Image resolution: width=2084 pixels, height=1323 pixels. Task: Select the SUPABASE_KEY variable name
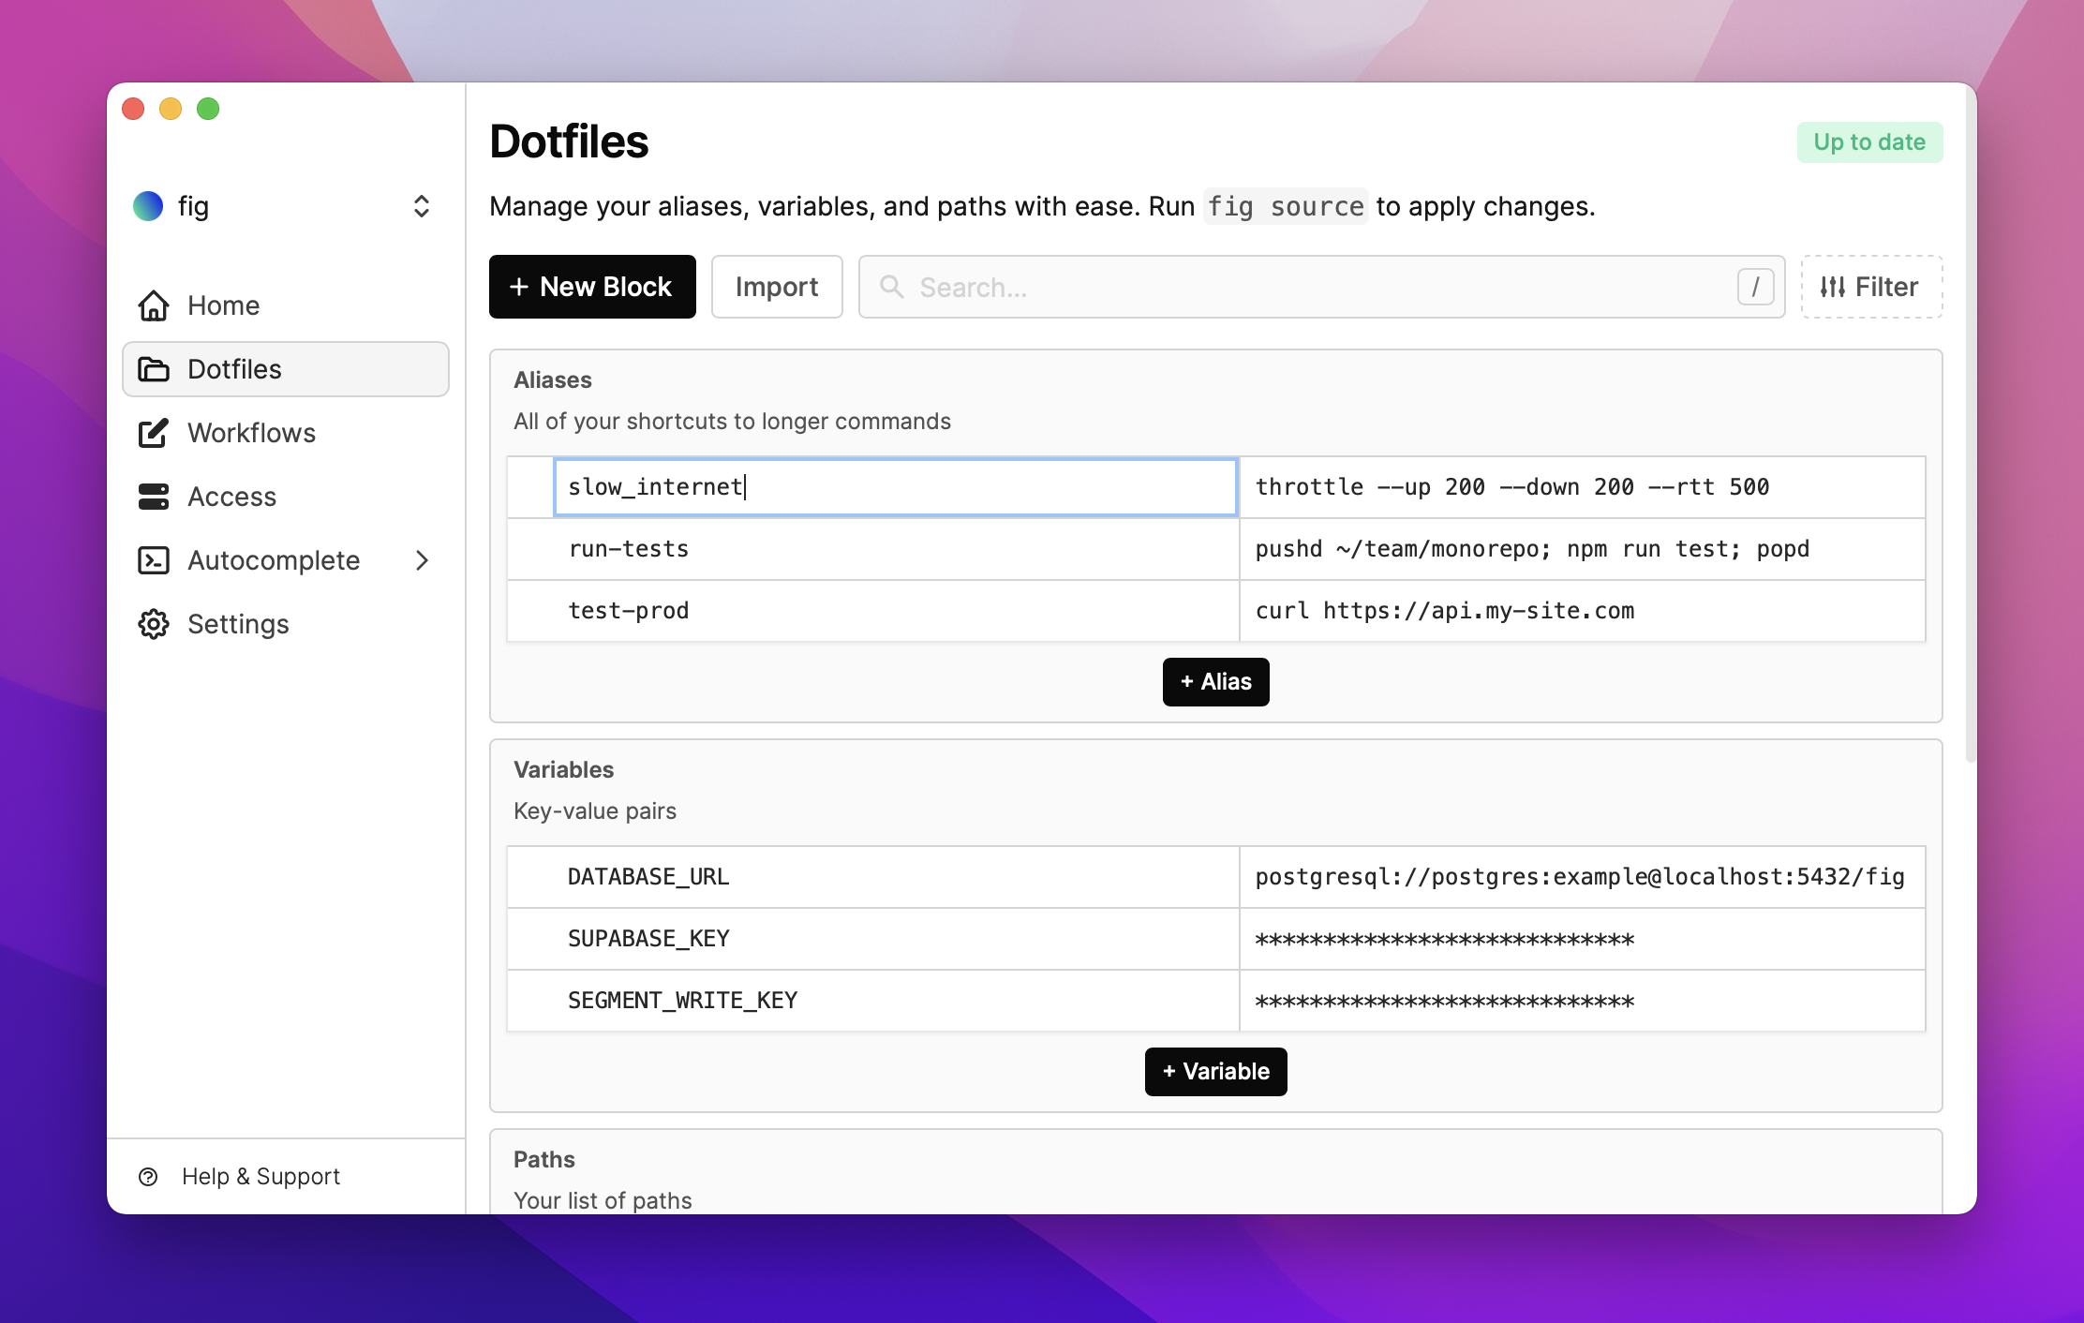pyautogui.click(x=895, y=939)
